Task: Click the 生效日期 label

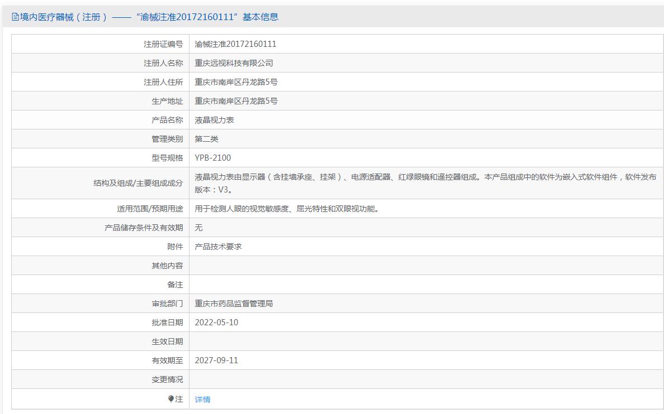Action: [x=167, y=341]
